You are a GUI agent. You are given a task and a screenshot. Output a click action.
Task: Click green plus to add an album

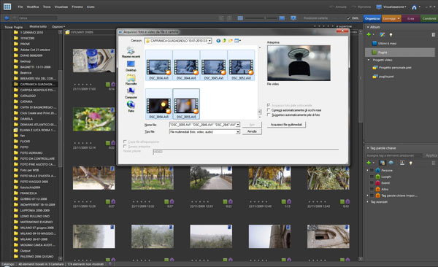pos(369,34)
